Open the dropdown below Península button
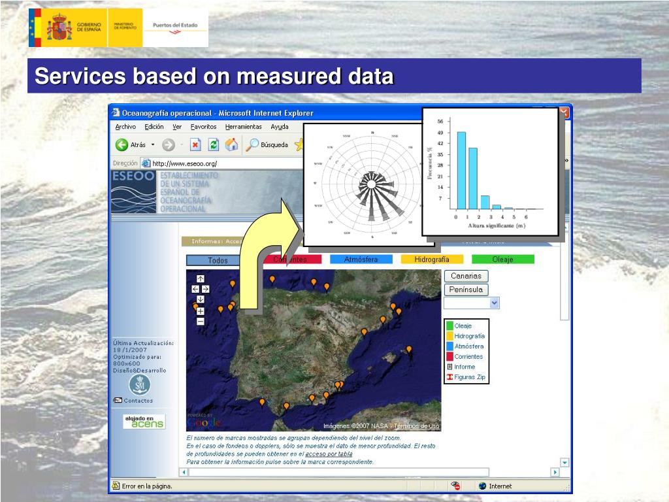Screen dimensions: 669x502 (494, 303)
